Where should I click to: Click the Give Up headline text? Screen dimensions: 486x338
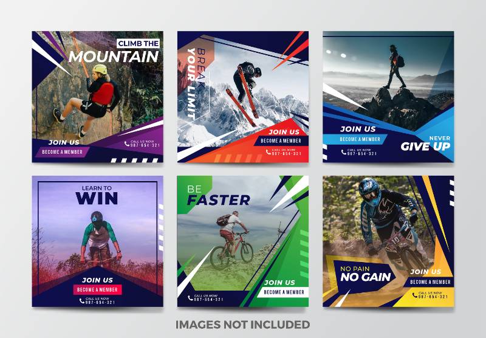click(x=425, y=146)
